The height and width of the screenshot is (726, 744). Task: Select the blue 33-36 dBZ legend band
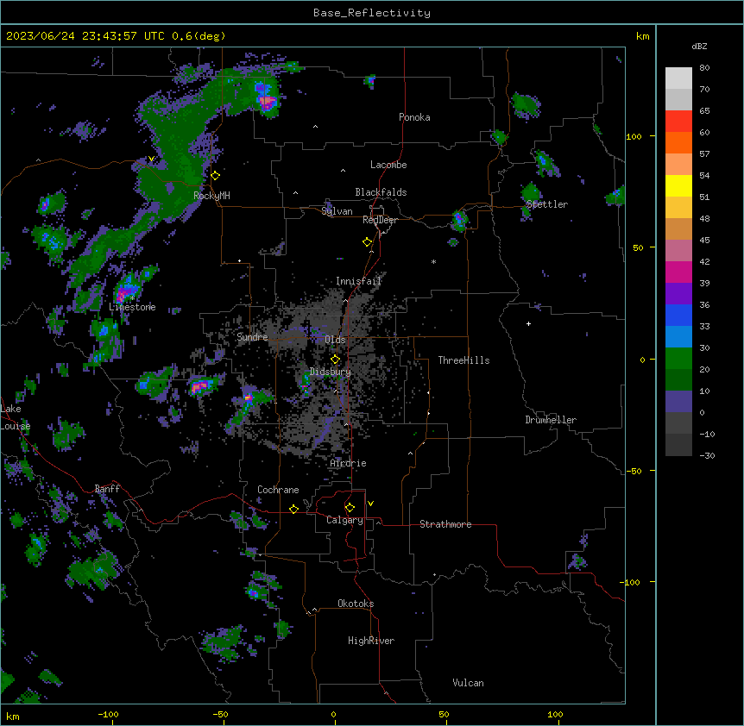point(678,315)
